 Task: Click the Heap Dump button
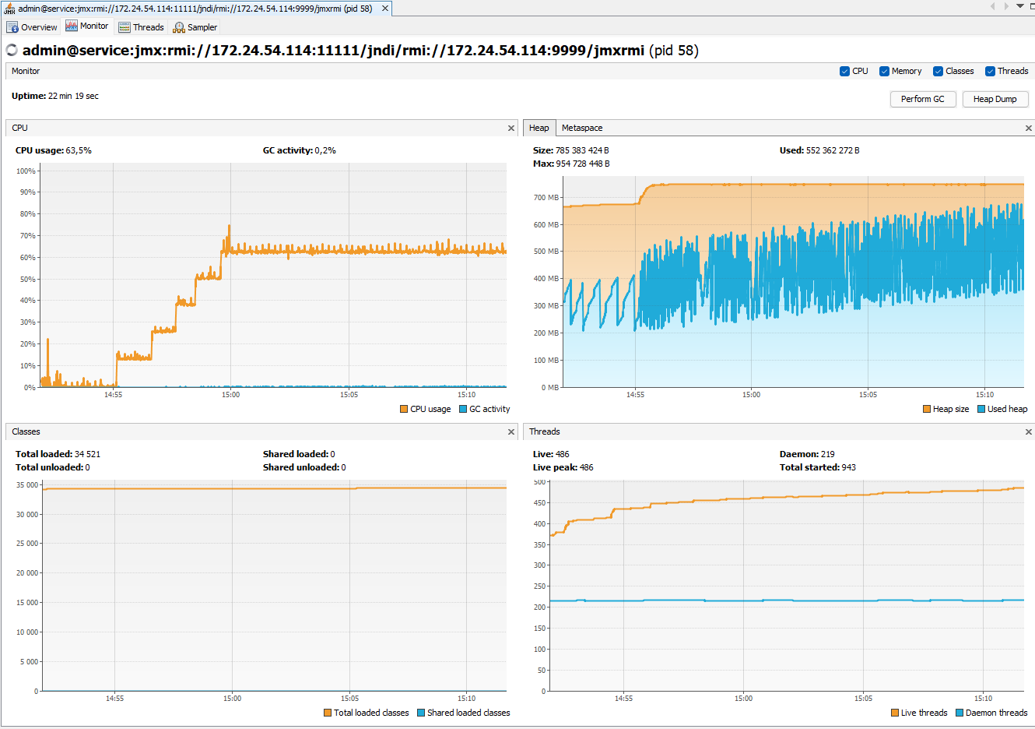coord(995,100)
